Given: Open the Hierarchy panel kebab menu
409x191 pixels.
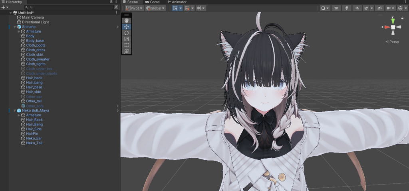Looking at the screenshot, I should [x=116, y=2].
